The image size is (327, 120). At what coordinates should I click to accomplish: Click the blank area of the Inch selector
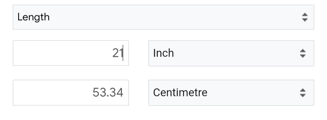pos(236,53)
